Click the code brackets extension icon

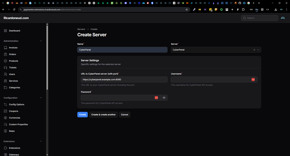coord(268,9)
